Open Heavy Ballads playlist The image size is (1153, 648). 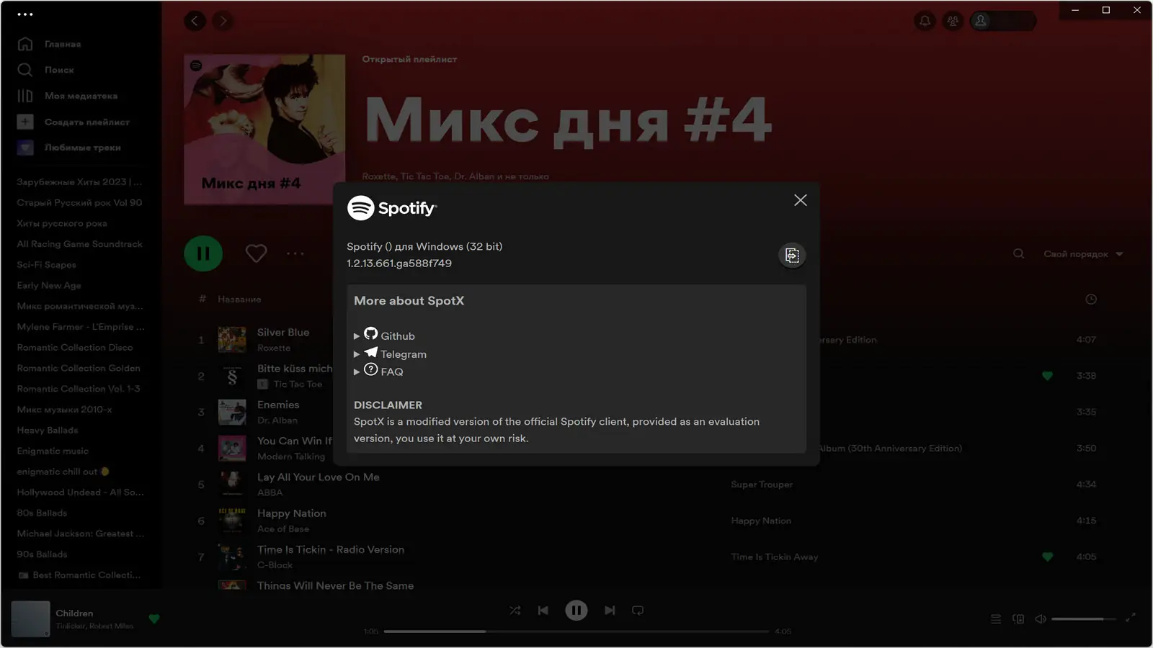[x=48, y=431]
